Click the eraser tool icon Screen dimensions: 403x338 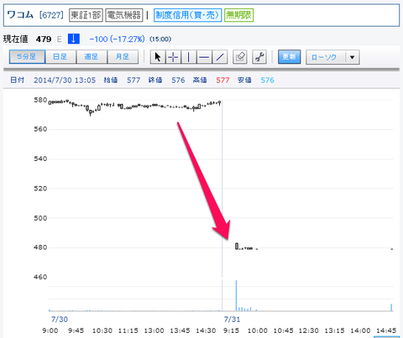coord(240,57)
